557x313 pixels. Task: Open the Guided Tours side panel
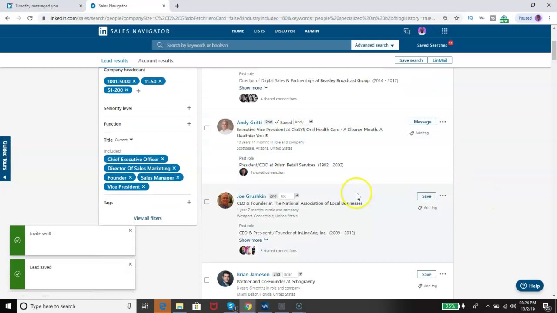click(5, 159)
